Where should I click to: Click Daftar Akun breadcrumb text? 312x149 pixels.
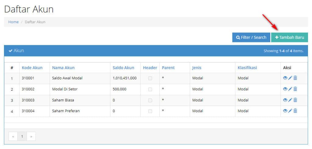click(x=35, y=22)
